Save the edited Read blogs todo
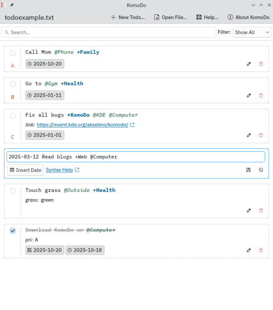 [x=248, y=170]
